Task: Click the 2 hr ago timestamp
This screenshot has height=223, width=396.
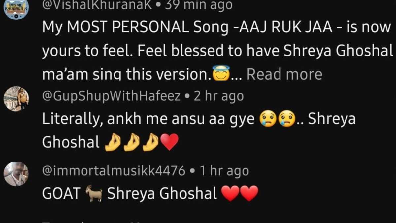Action: pos(218,96)
